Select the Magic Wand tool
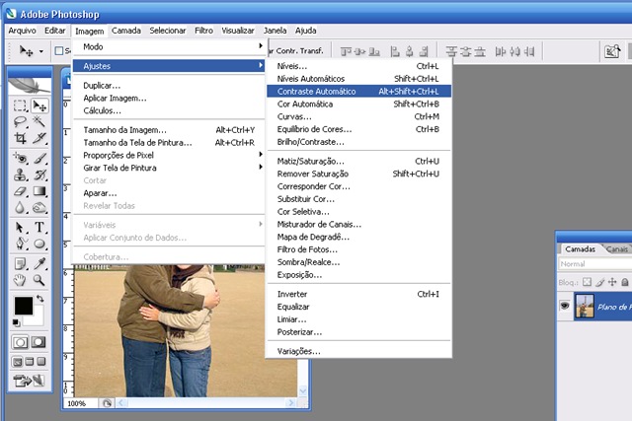 (x=39, y=121)
